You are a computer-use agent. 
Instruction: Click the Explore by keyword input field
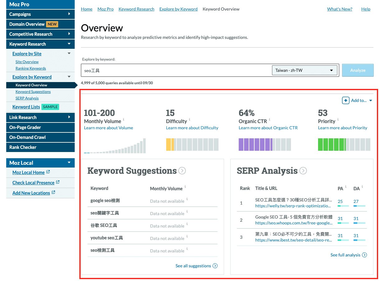(176, 71)
